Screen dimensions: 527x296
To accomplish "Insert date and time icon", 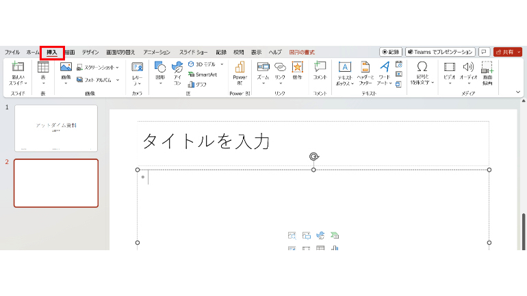I will pyautogui.click(x=399, y=64).
